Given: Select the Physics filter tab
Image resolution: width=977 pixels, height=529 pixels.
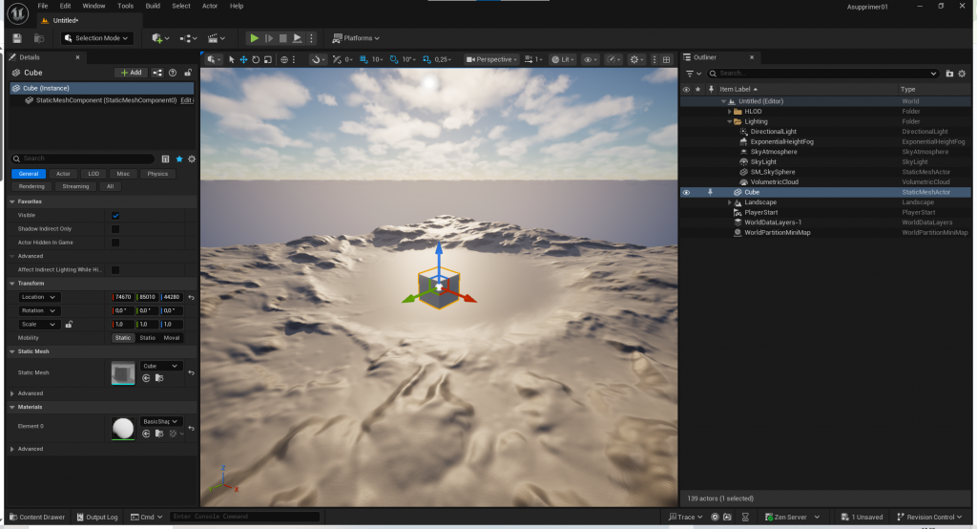Looking at the screenshot, I should [157, 174].
